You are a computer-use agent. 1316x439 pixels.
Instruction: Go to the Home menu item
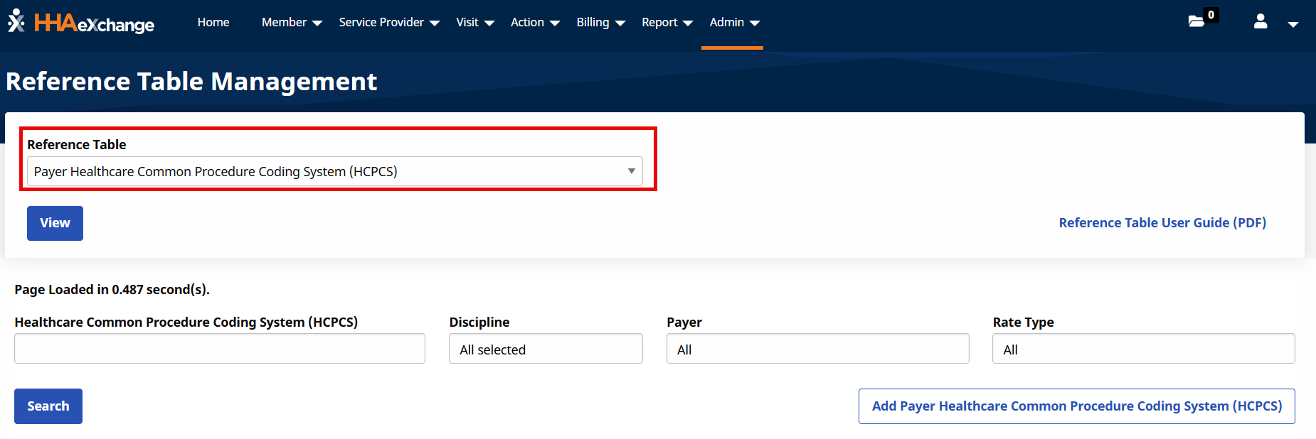pos(213,22)
